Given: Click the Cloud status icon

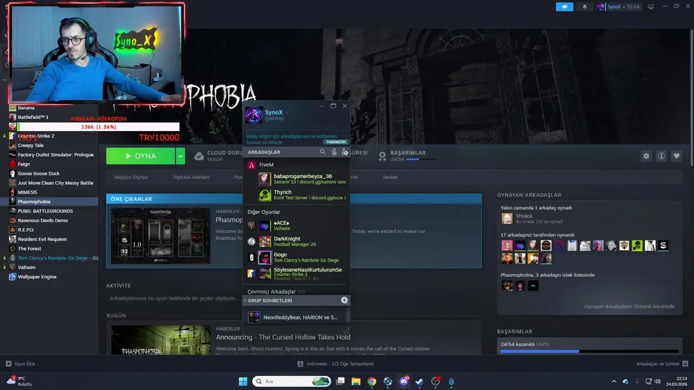Looking at the screenshot, I should pyautogui.click(x=199, y=156).
